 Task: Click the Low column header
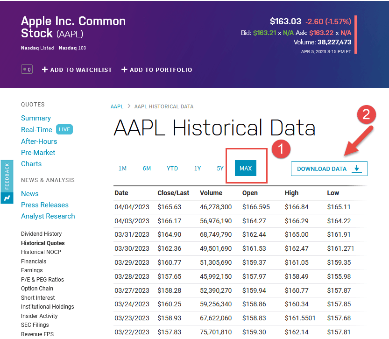pyautogui.click(x=333, y=193)
